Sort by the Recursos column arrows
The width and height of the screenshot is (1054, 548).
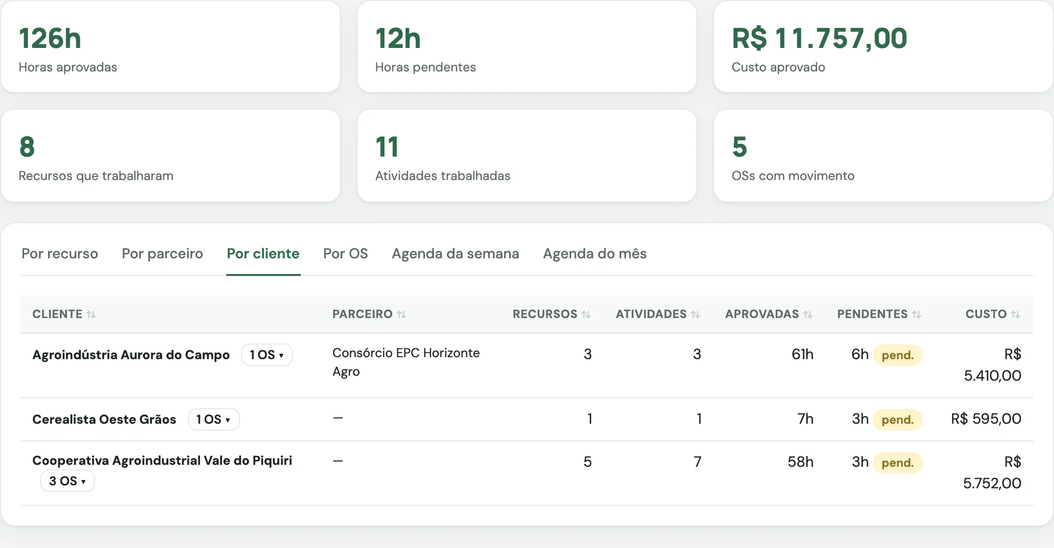tap(586, 315)
